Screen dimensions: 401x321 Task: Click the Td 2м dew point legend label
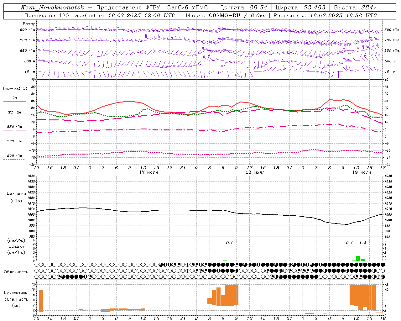[x=14, y=112]
